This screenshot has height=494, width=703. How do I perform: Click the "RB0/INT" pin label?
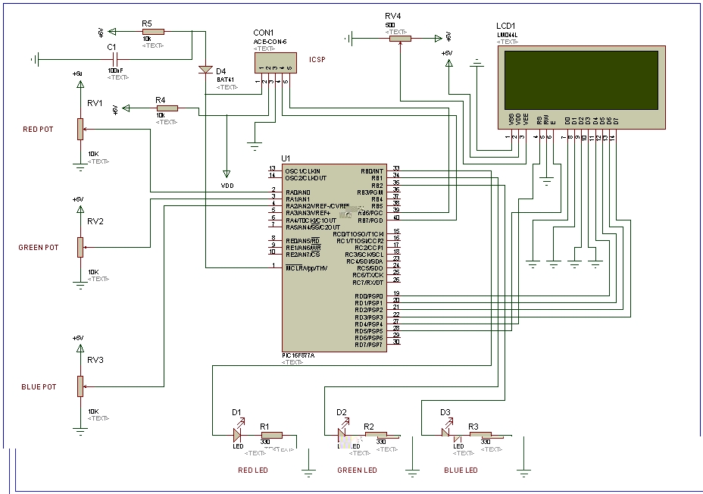click(x=372, y=171)
